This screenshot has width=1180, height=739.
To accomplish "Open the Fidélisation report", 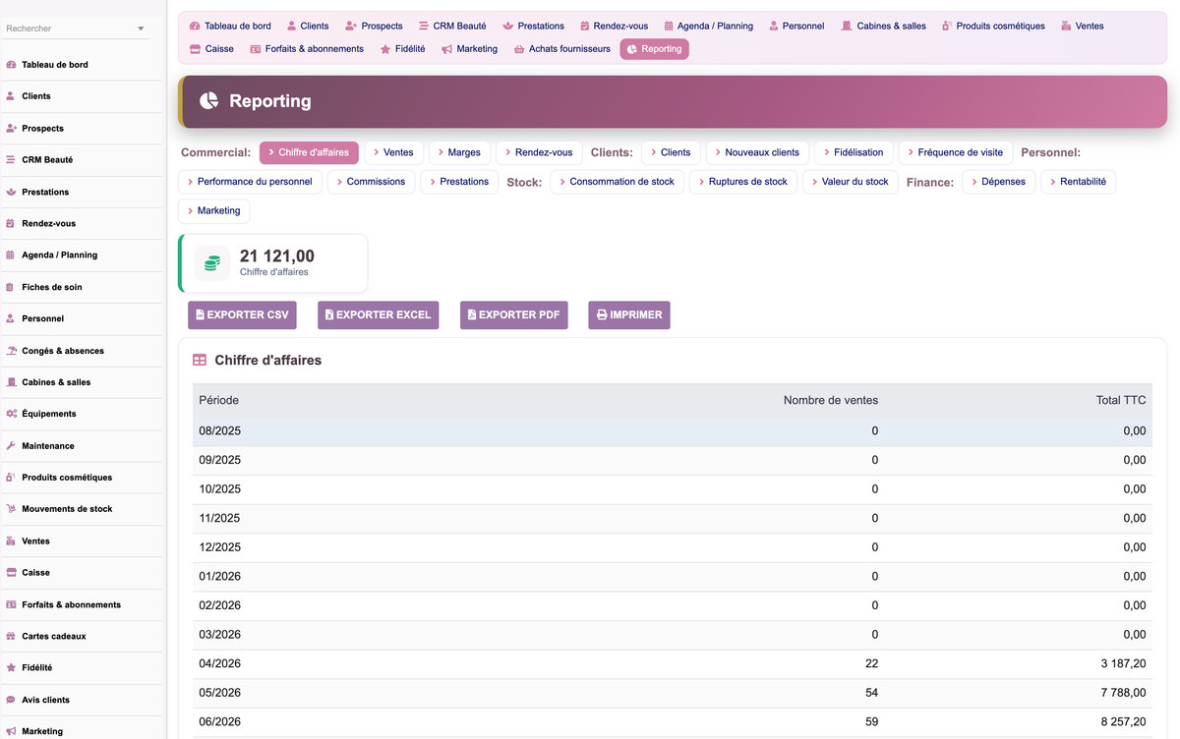I will pyautogui.click(x=854, y=153).
